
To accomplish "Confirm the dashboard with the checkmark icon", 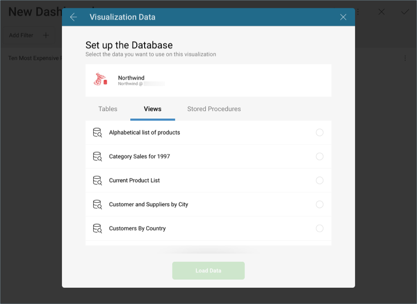I will [405, 12].
